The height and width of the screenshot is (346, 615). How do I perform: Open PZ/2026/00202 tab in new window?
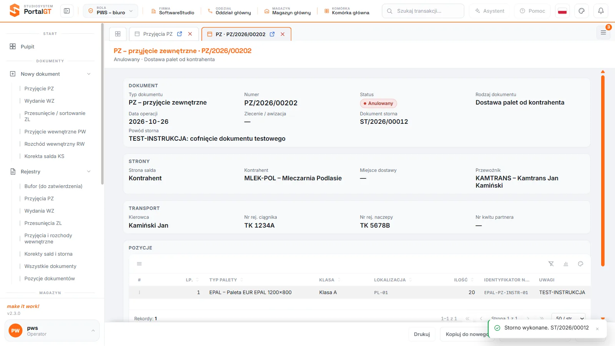(272, 34)
